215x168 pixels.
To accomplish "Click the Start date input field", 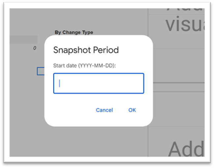I will (98, 84).
